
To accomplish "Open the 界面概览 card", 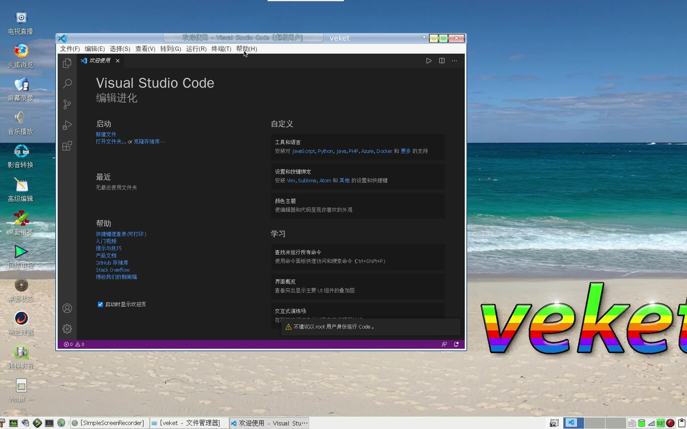I will pos(358,286).
